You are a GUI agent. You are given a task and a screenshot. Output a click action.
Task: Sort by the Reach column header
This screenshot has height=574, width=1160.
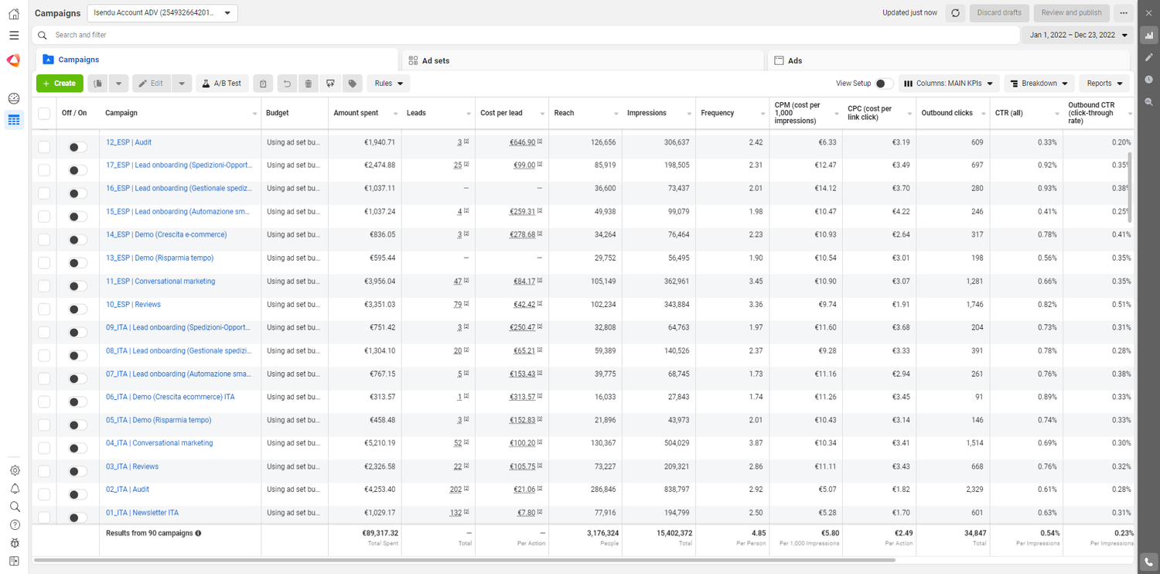(564, 113)
